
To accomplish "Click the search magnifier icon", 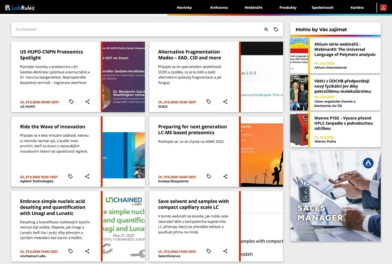I will (x=266, y=30).
